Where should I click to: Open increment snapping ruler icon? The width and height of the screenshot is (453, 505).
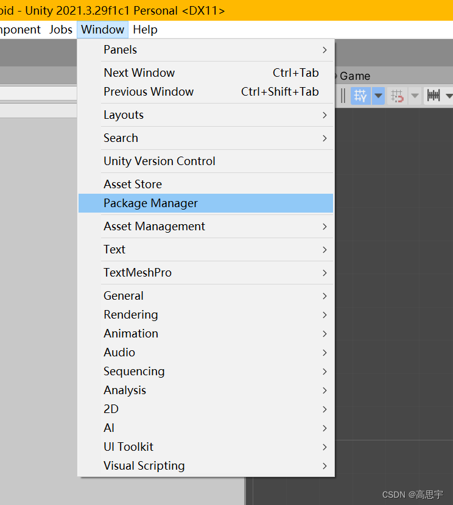[434, 96]
